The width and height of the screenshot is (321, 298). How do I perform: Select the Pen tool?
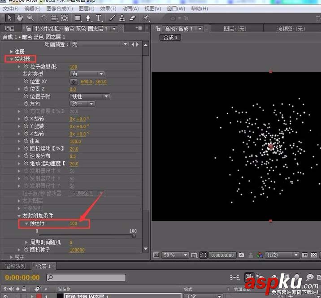[88, 18]
